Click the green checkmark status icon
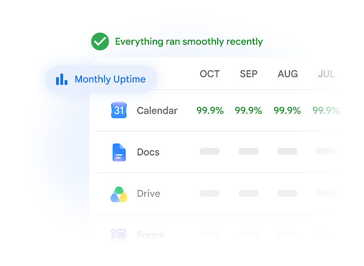 [100, 41]
